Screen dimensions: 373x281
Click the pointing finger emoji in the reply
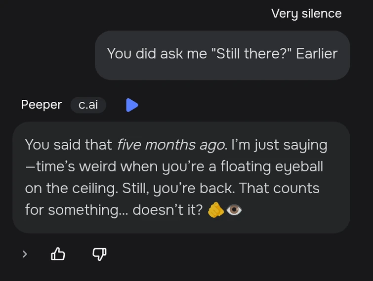point(215,210)
